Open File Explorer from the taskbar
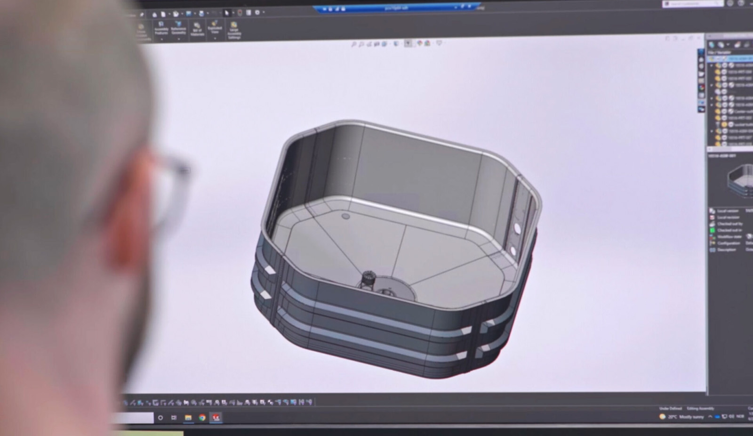The width and height of the screenshot is (753, 436). click(x=188, y=418)
